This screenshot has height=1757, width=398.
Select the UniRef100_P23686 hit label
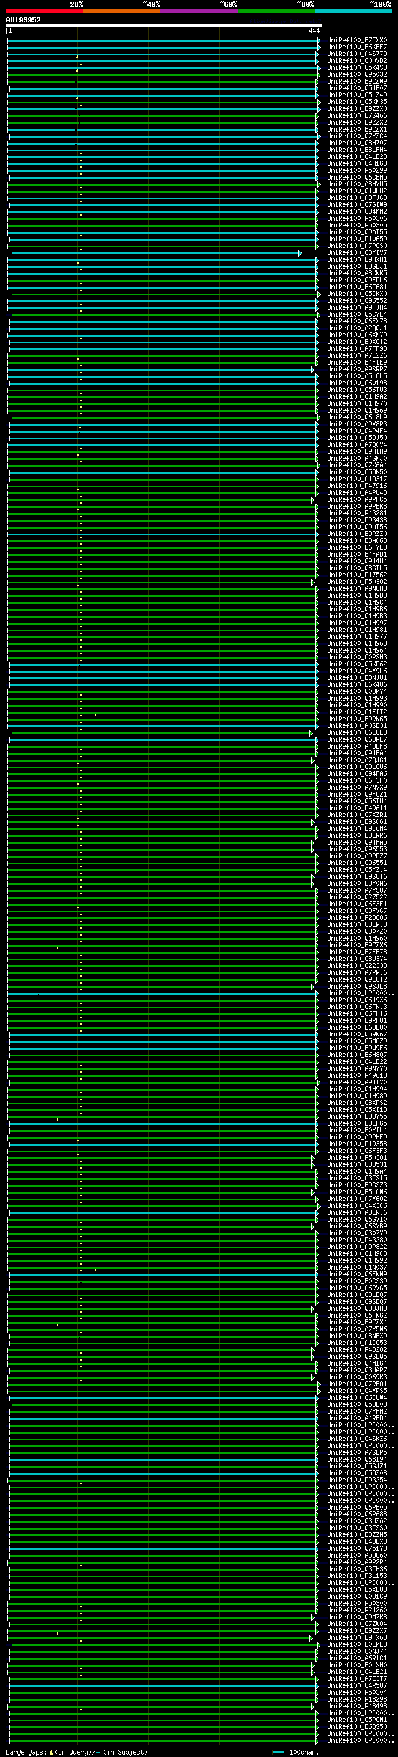point(357,918)
